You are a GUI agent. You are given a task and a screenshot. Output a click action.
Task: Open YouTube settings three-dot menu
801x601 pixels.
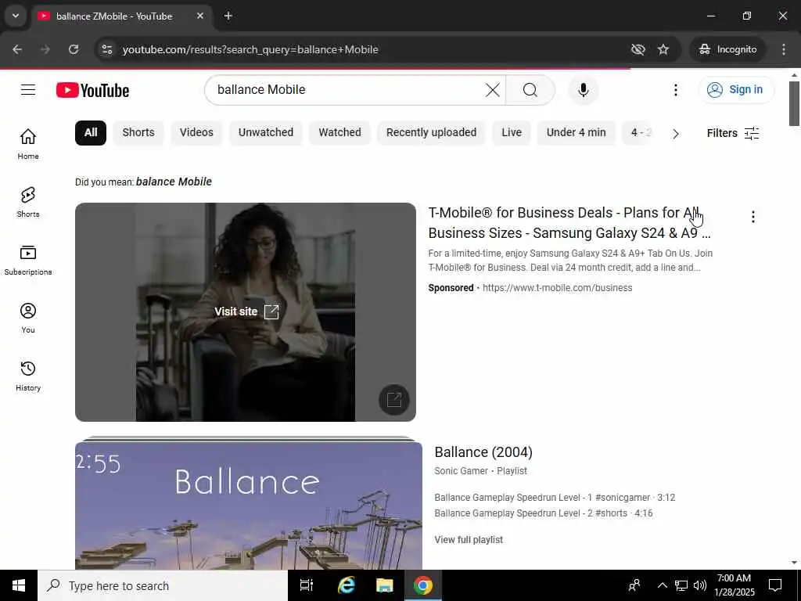[675, 90]
